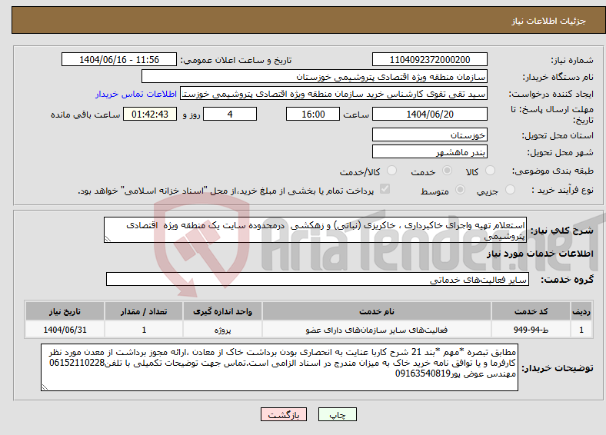Click the resize handle of buyer notes textarea
The width and height of the screenshot is (606, 435).
(x=45, y=387)
